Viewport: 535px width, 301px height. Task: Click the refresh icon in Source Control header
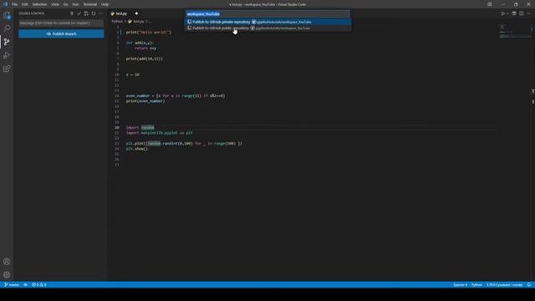94,13
